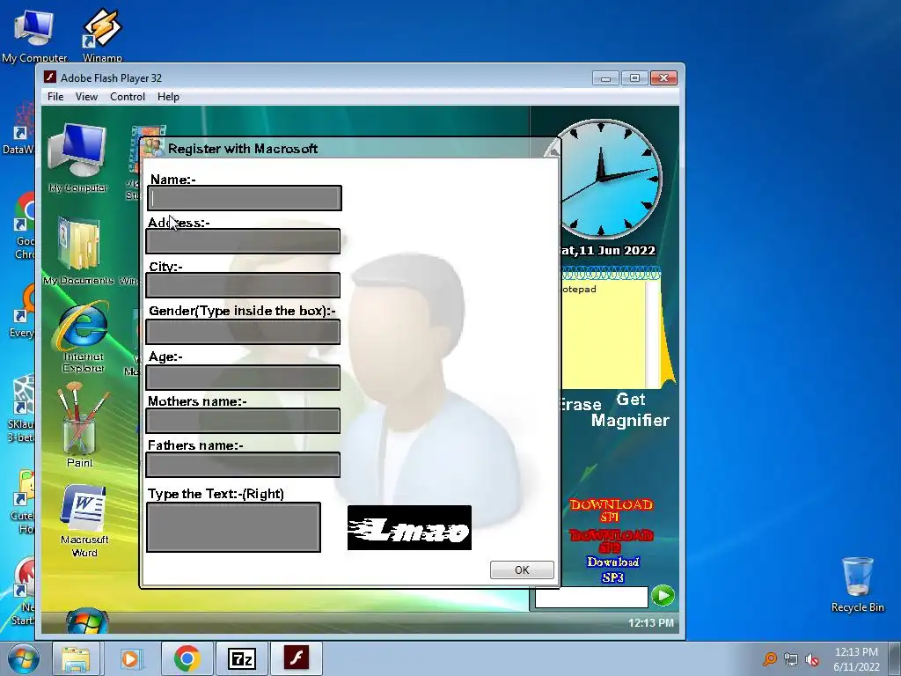Open the Help menu in Flash Player

pyautogui.click(x=168, y=97)
